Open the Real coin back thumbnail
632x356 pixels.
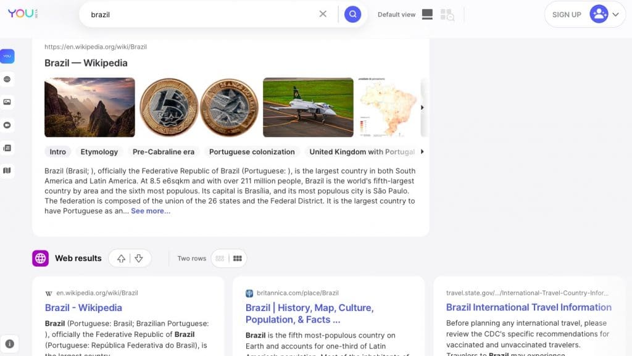(230, 107)
